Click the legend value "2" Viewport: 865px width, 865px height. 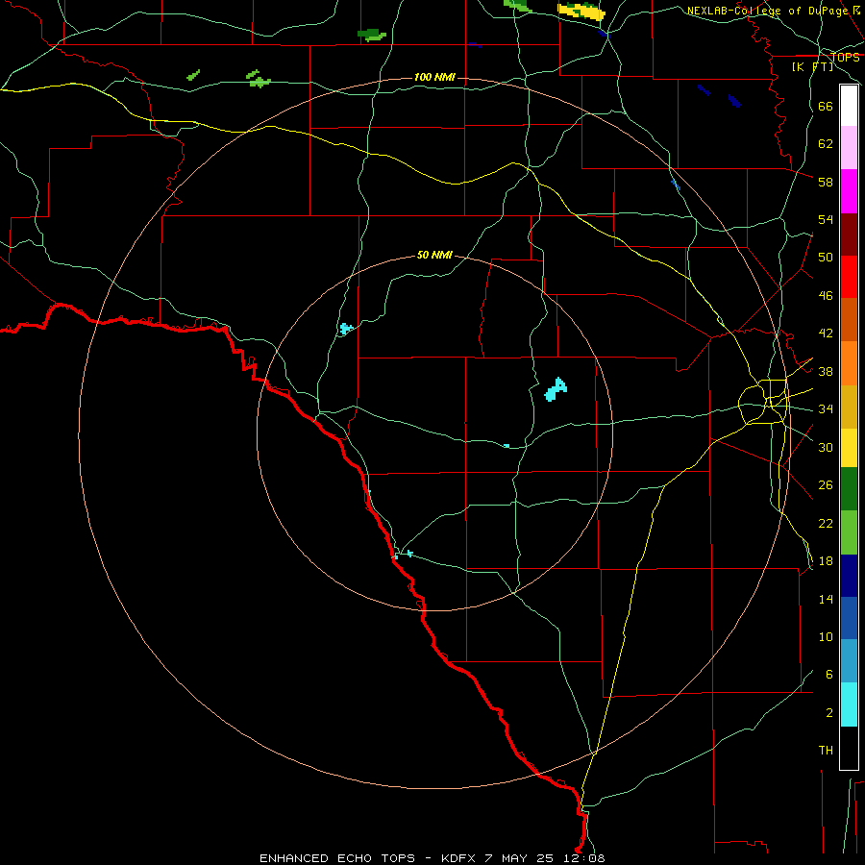tap(828, 713)
